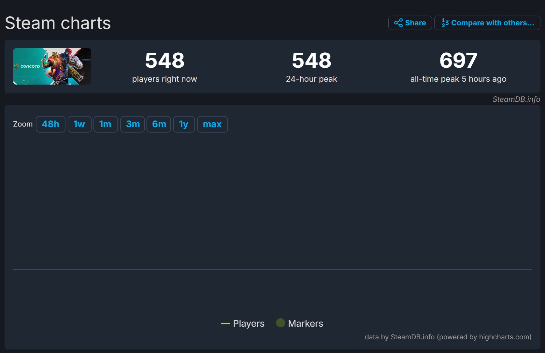Click the Markers circle swatch
The image size is (545, 353).
(x=280, y=323)
